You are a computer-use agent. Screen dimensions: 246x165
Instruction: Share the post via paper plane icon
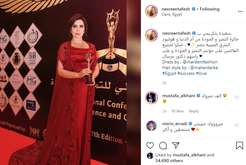[176, 145]
